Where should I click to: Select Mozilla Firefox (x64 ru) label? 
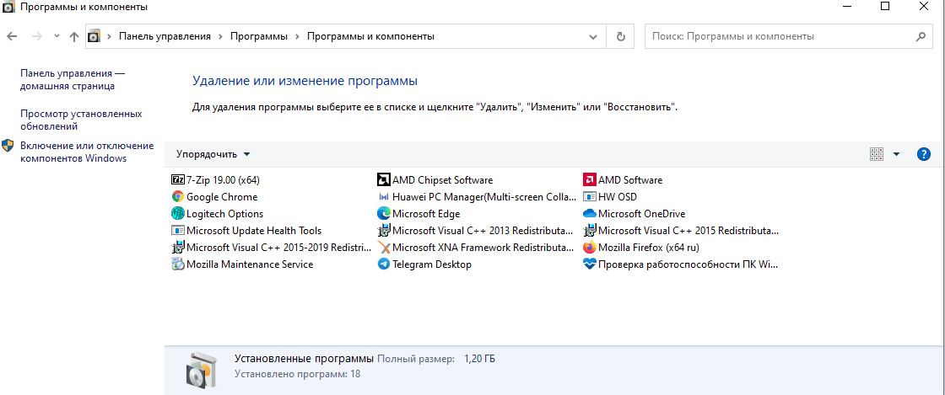649,247
